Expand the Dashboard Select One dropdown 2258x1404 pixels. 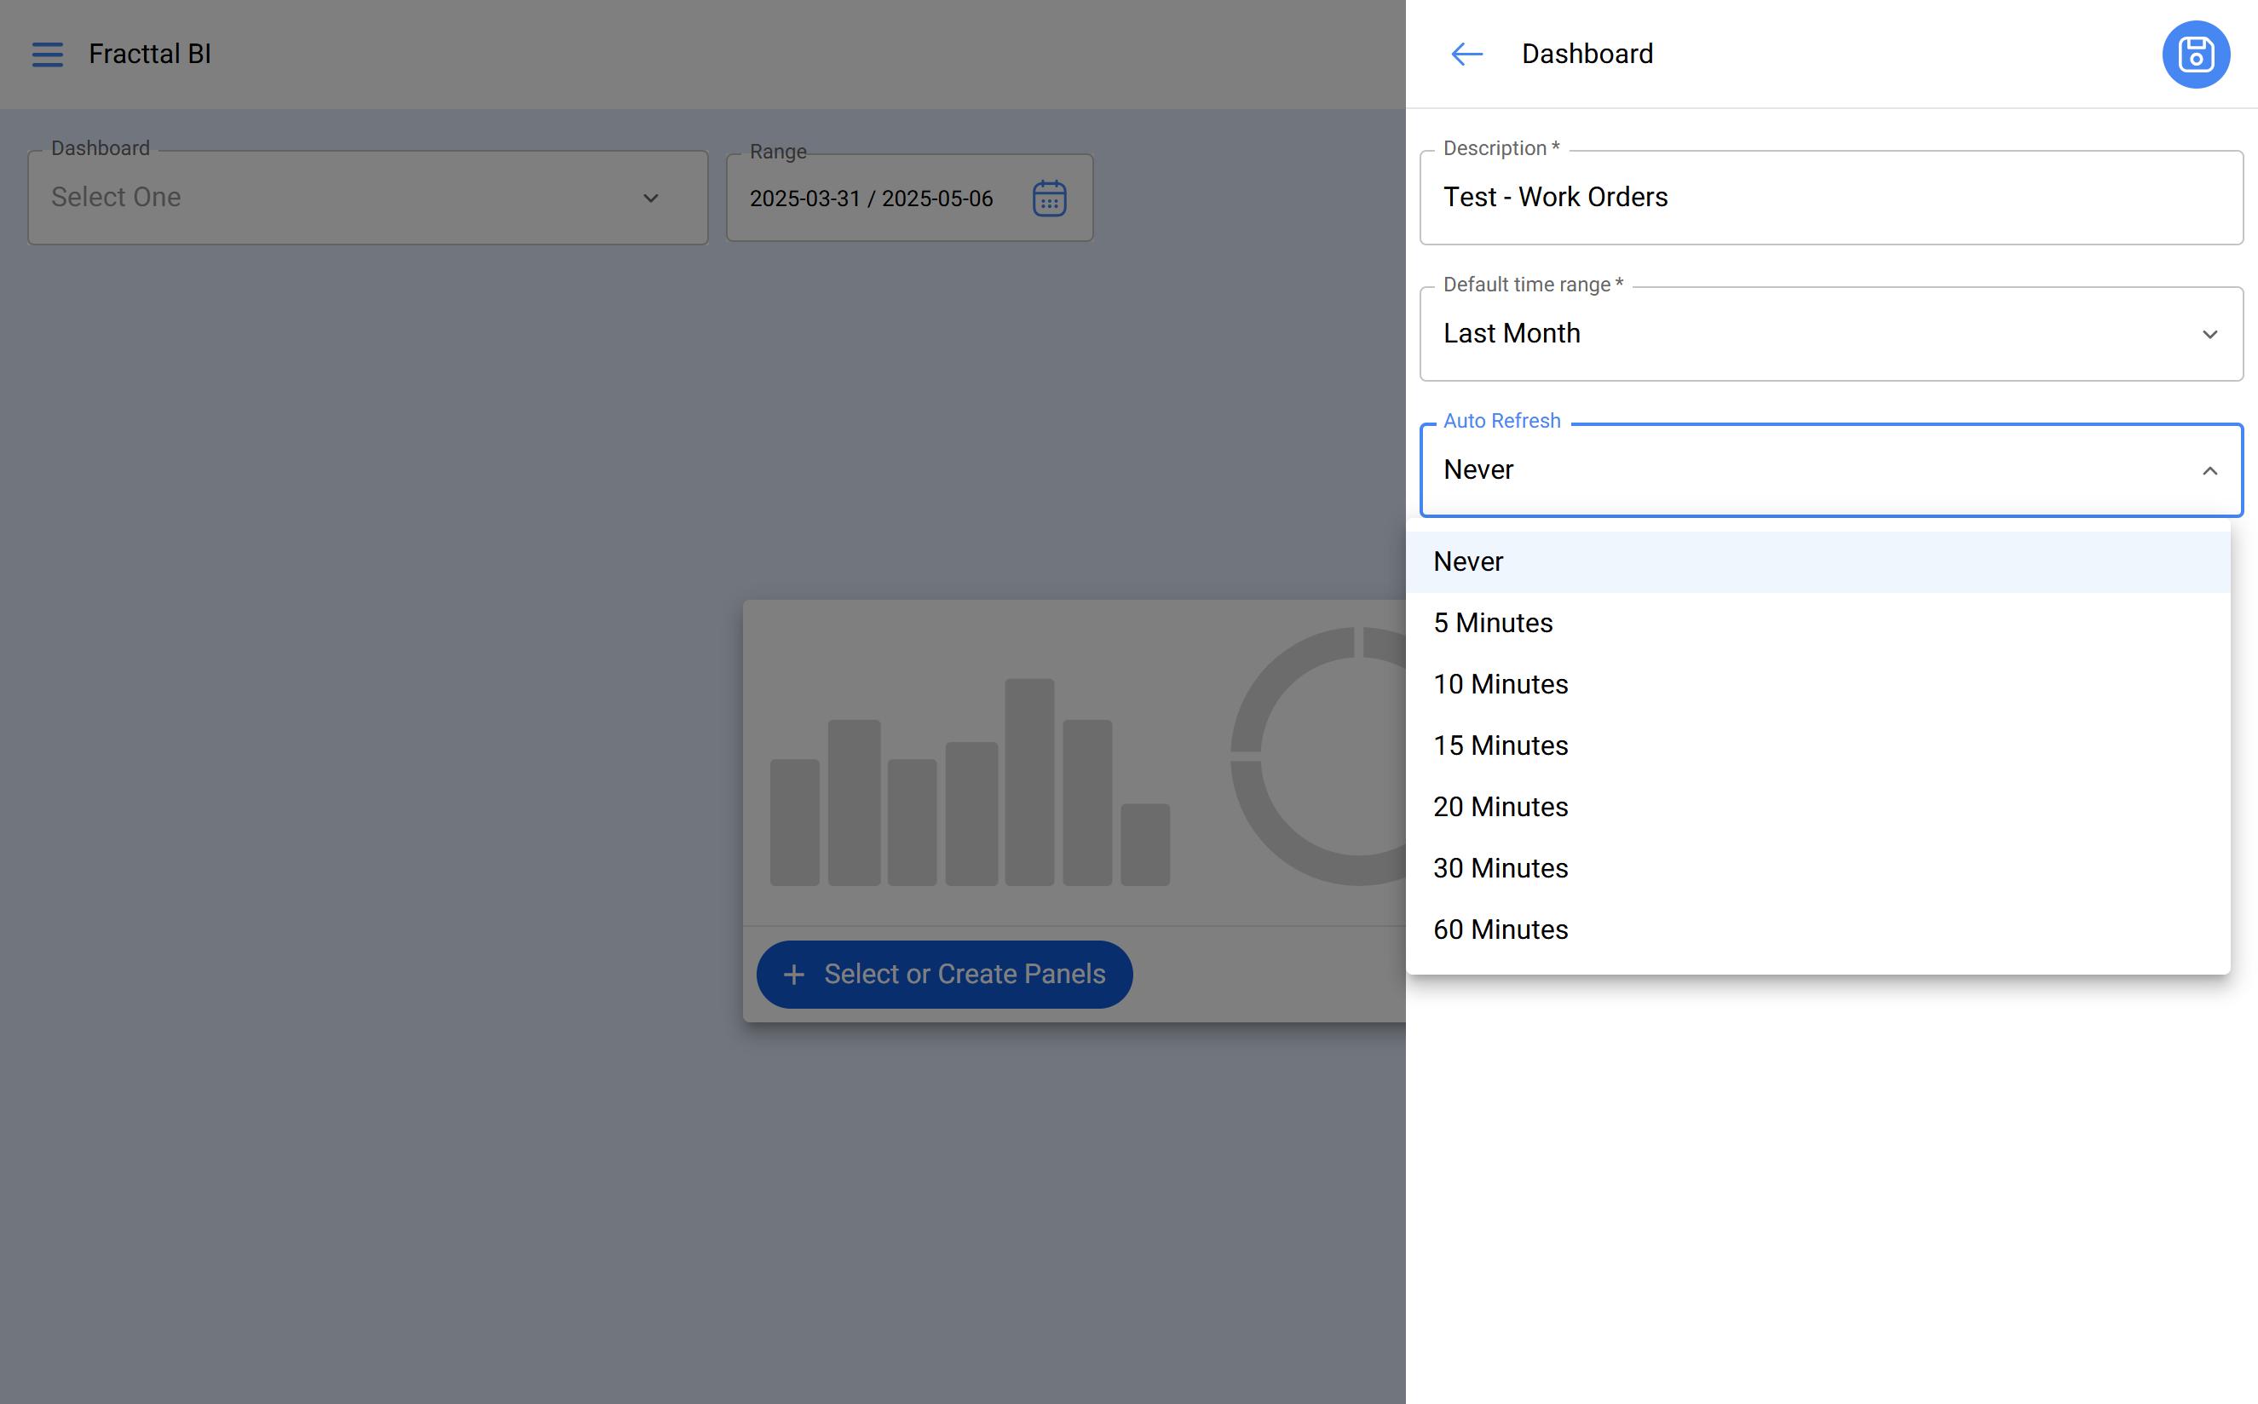click(x=367, y=198)
